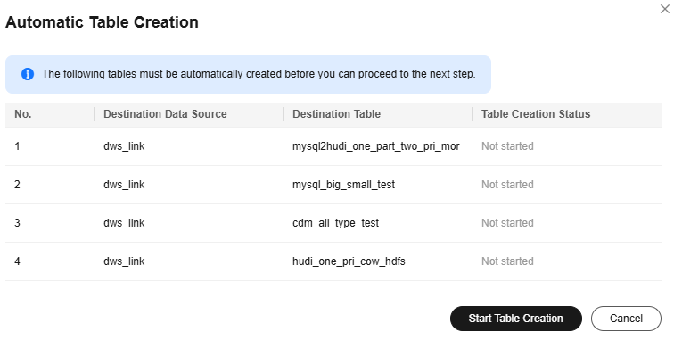Cancel the table creation dialog
This screenshot has width=674, height=340.
pyautogui.click(x=626, y=319)
